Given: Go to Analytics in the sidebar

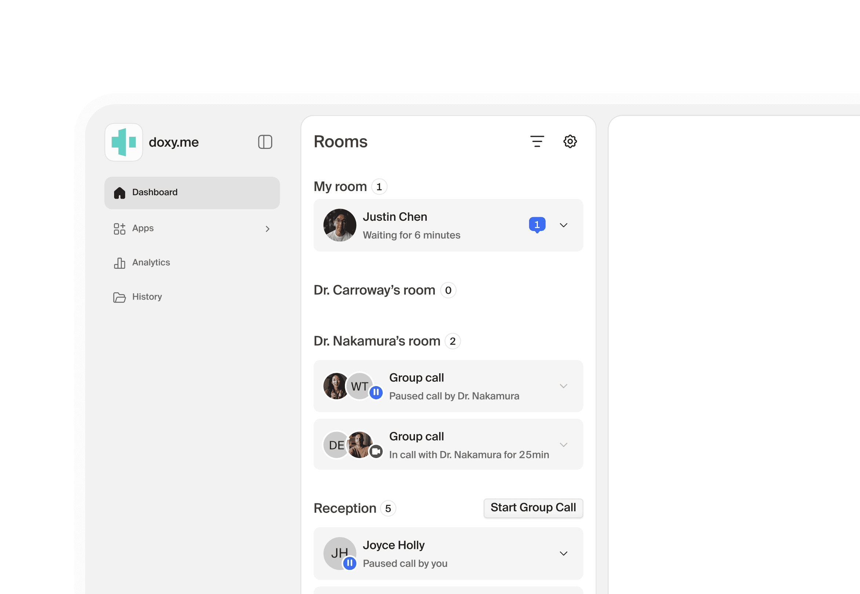Looking at the screenshot, I should coord(192,263).
